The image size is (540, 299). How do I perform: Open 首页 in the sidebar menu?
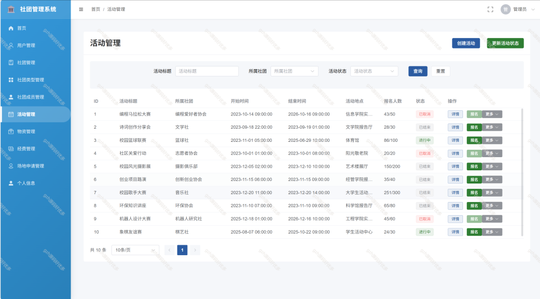click(35, 28)
